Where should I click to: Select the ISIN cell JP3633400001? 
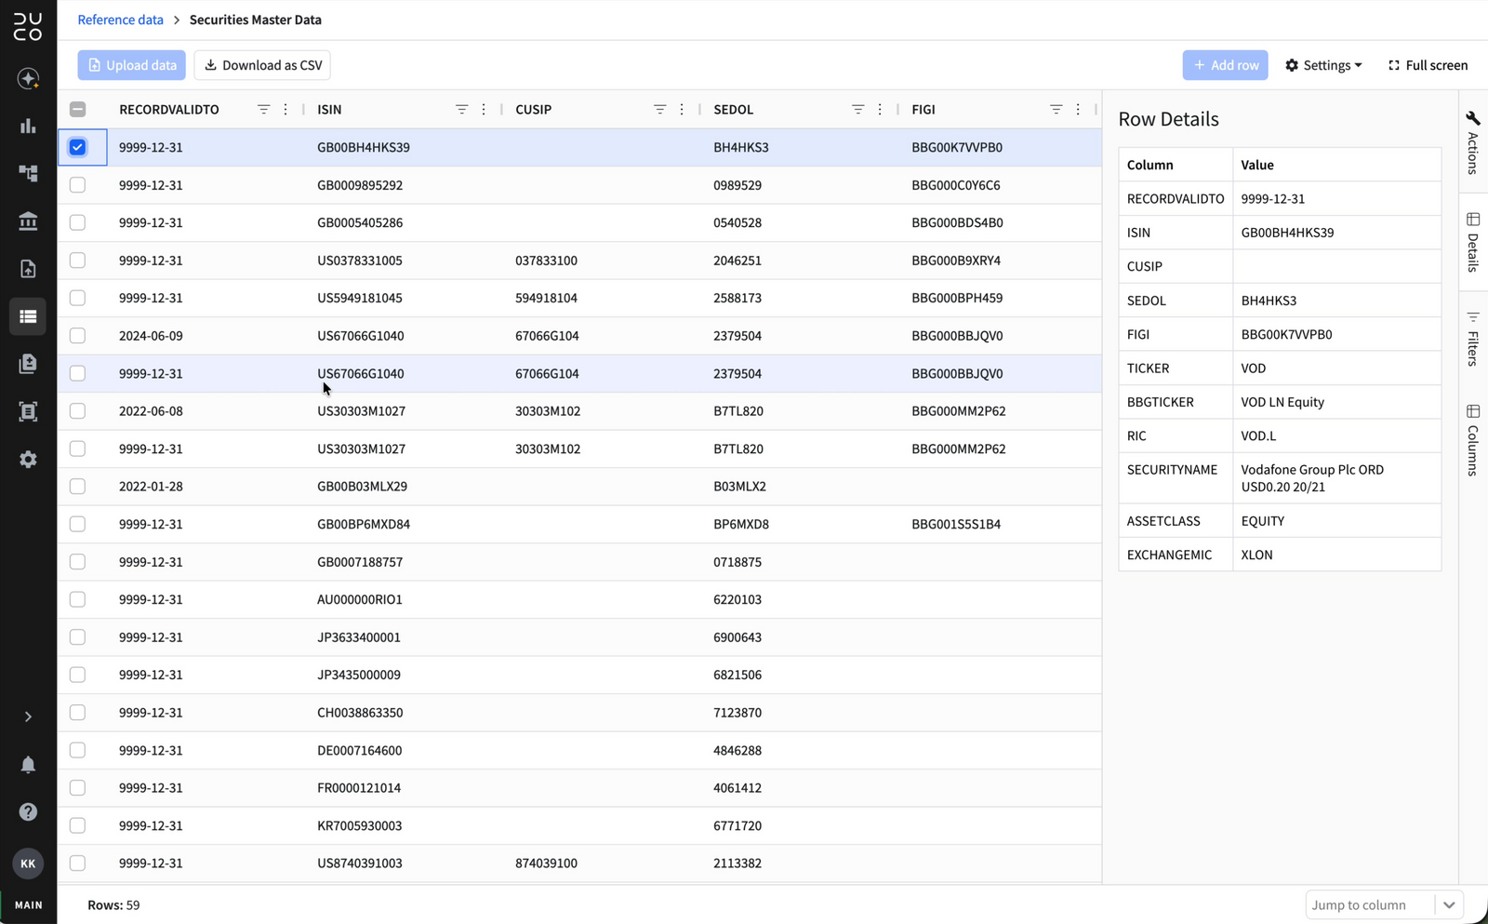pos(359,637)
